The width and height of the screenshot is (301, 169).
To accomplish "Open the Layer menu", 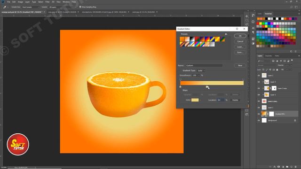I will pyautogui.click(x=27, y=2).
